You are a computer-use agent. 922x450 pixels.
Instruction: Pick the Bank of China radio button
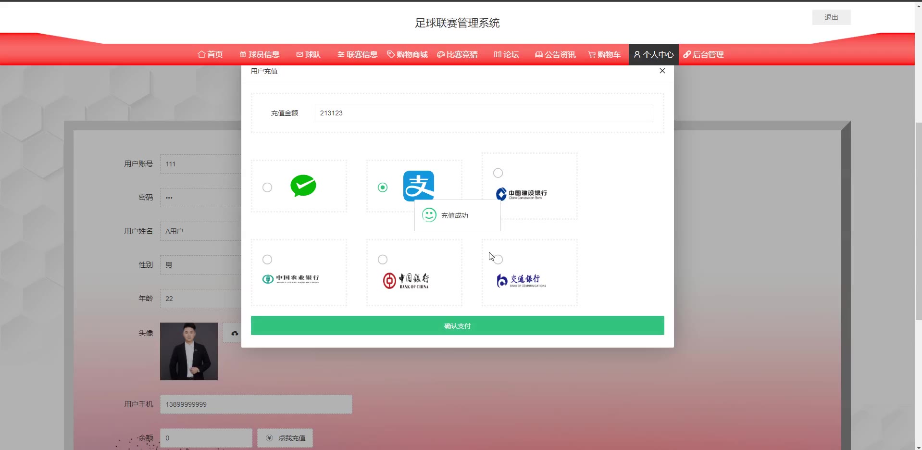pos(383,260)
